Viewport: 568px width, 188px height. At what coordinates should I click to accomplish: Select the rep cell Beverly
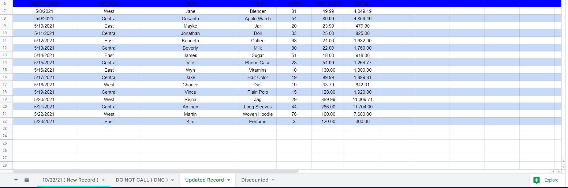pos(190,48)
